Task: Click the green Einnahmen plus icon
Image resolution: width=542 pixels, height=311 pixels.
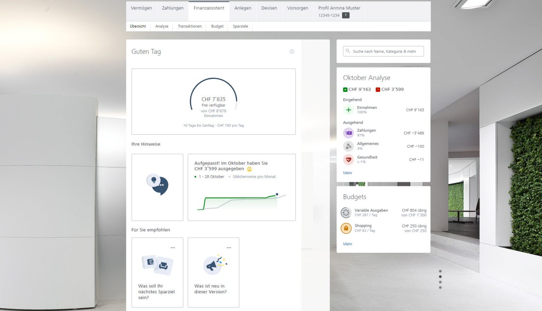Action: 348,110
